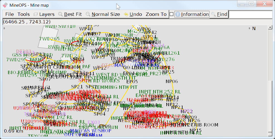Viewport: 275px width, 139px height.
Task: Maximize the MineOPS window
Action: pos(252,4)
